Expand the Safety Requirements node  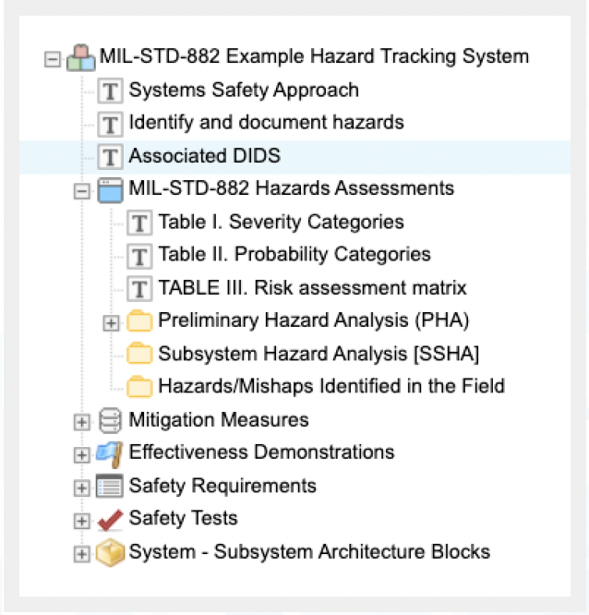point(82,488)
